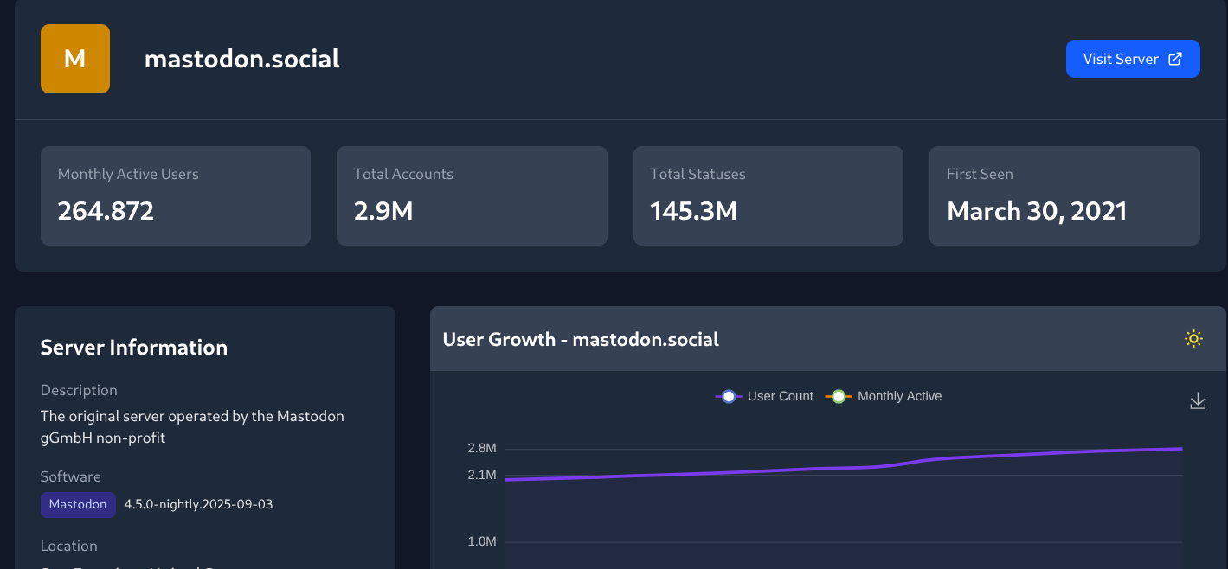The image size is (1228, 569).
Task: Click the 2.1M axis label
Action: 482,475
